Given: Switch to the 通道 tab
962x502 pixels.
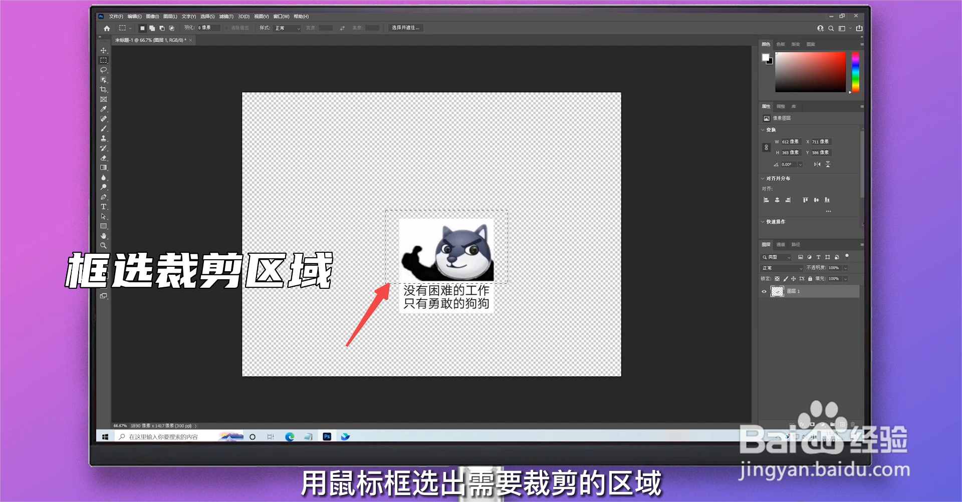Looking at the screenshot, I should coord(781,245).
